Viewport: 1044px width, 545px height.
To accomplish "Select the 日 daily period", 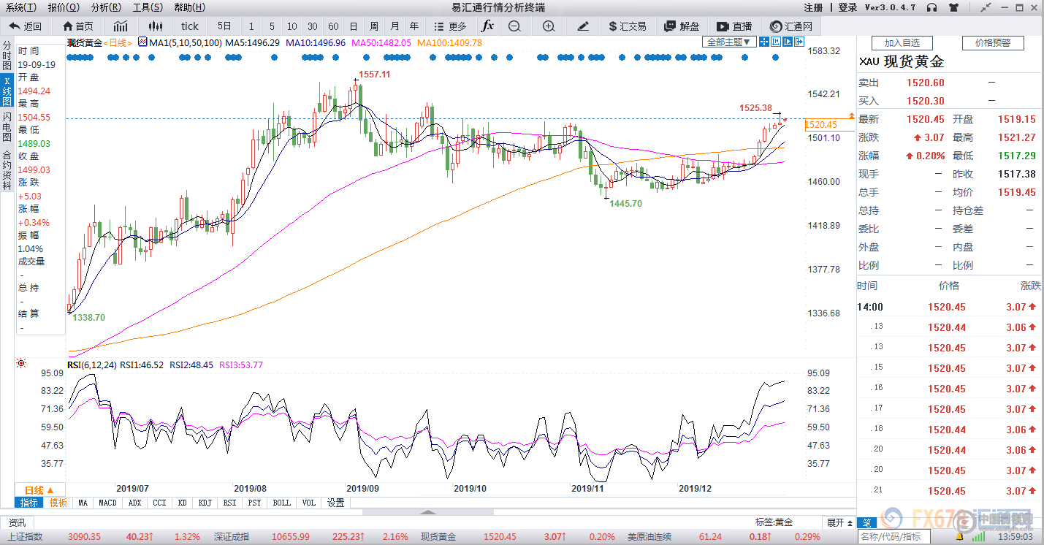I will (354, 26).
